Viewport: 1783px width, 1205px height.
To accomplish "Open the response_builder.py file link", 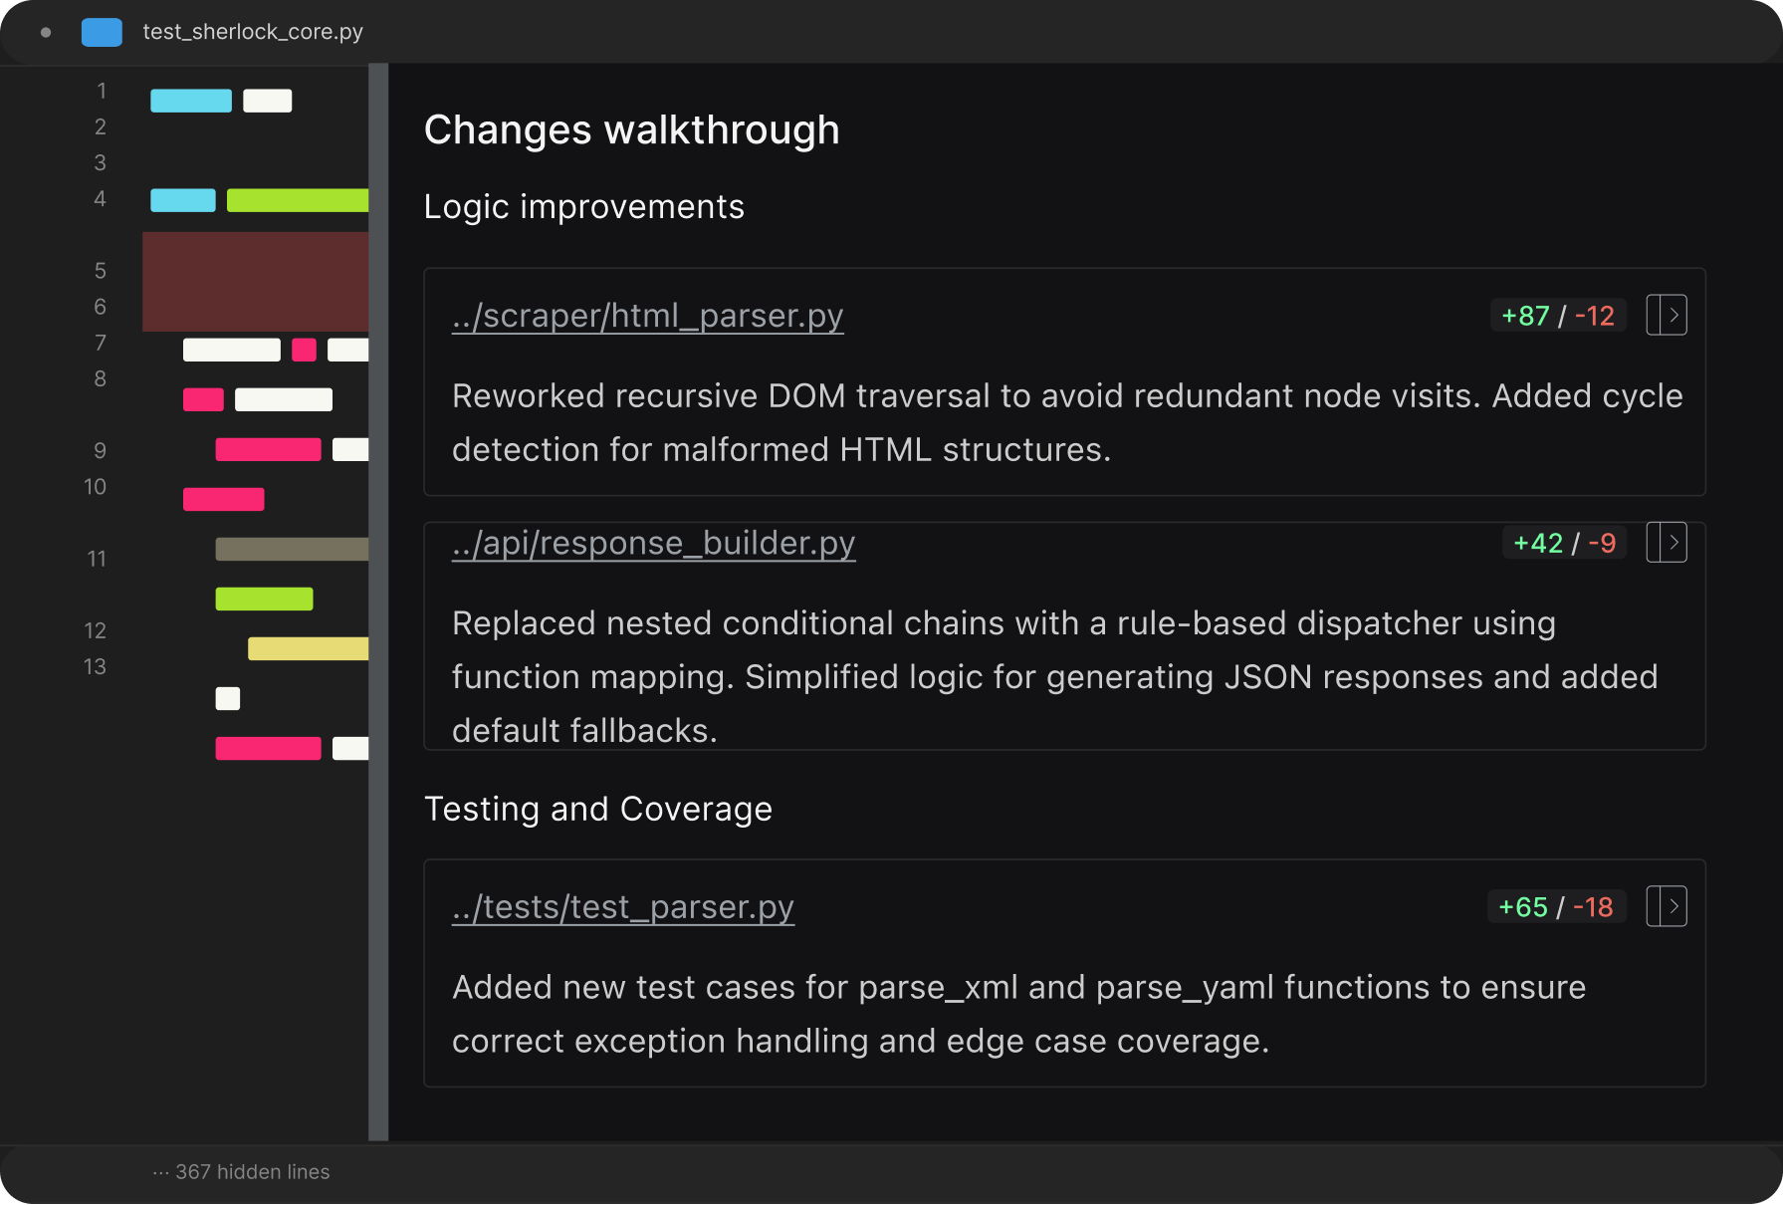I will [x=653, y=543].
